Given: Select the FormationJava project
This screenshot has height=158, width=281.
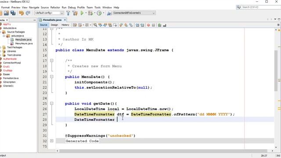Looking at the screenshot, I should click(x=11, y=78).
